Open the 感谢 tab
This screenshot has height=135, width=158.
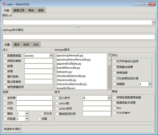[41, 10]
